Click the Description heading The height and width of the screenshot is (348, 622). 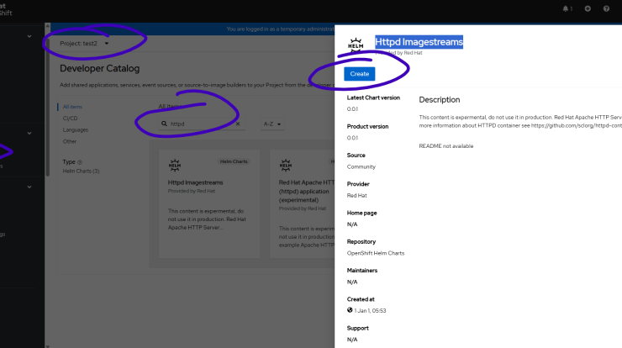click(x=440, y=99)
